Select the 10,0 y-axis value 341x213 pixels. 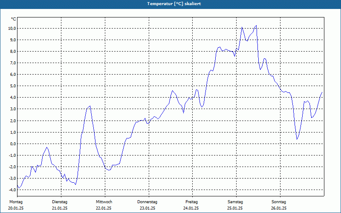pyautogui.click(x=12, y=28)
